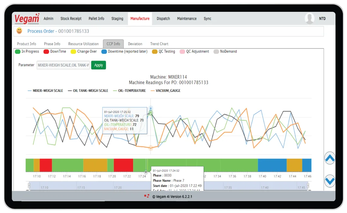Open the Stock Receipt menu

(x=71, y=19)
